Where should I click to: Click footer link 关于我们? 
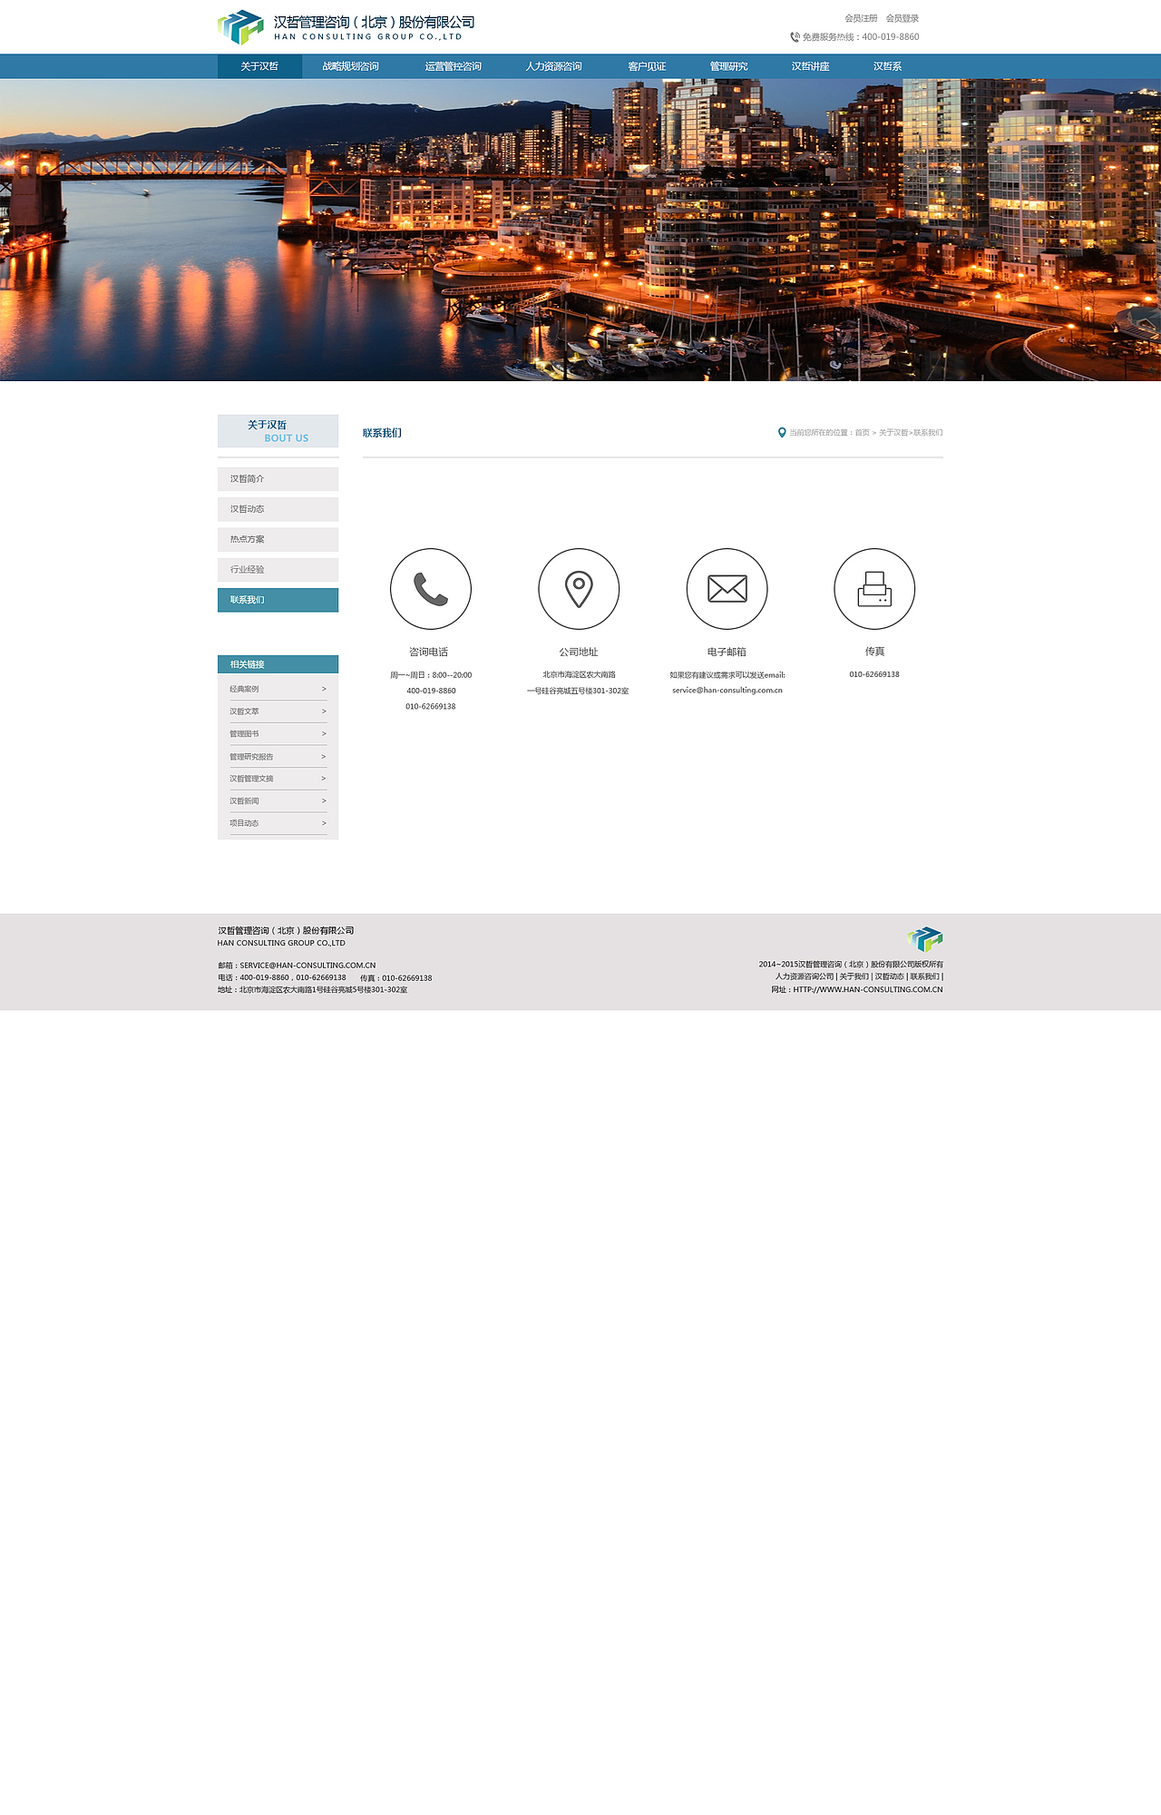pyautogui.click(x=854, y=976)
